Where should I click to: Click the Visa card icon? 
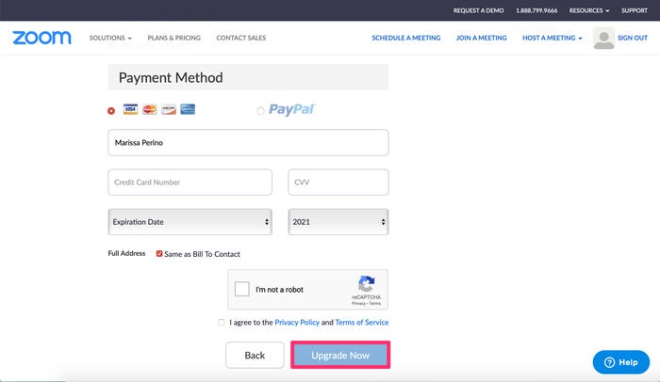130,110
